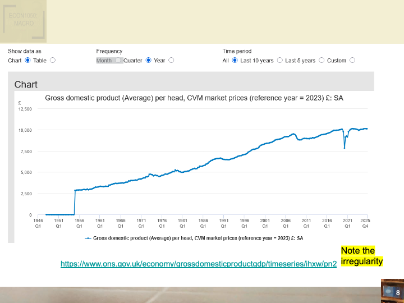Open the ONS timeseries URL link
The height and width of the screenshot is (303, 404).
199,263
